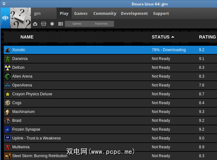Select the Favorites filter button
The width and height of the screenshot is (217, 160).
101,24
